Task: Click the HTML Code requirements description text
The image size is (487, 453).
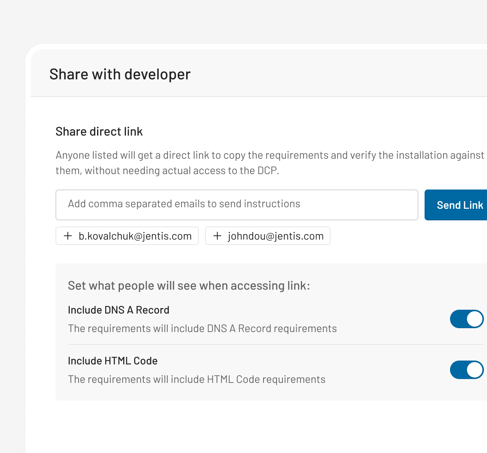Action: [197, 379]
